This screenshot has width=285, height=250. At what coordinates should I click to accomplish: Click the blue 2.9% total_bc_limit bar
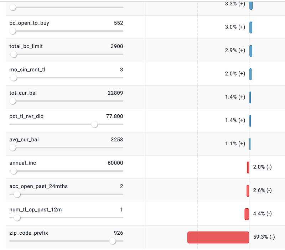pos(251,51)
